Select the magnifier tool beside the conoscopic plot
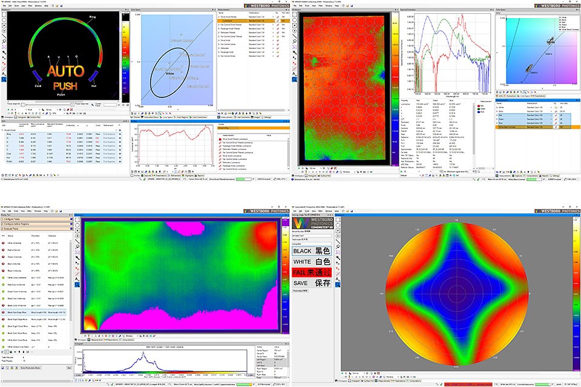The height and width of the screenshot is (387, 581). pos(337,247)
